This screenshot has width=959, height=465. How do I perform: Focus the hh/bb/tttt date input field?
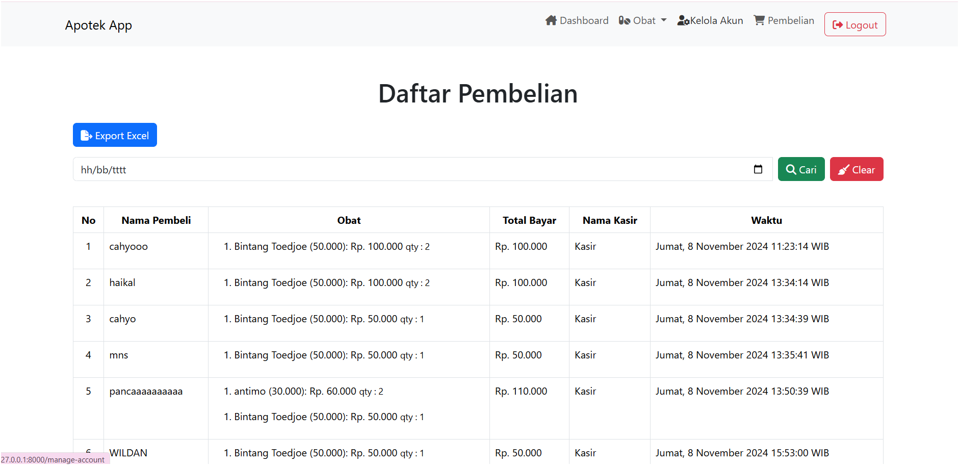click(x=408, y=169)
